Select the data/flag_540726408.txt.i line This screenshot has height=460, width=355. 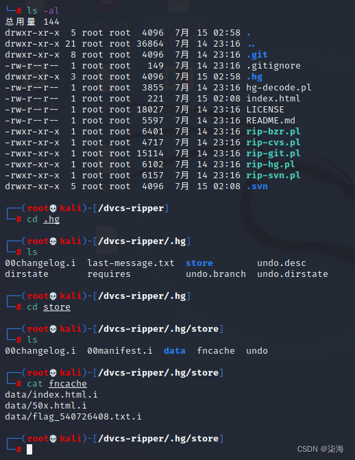coord(73,417)
